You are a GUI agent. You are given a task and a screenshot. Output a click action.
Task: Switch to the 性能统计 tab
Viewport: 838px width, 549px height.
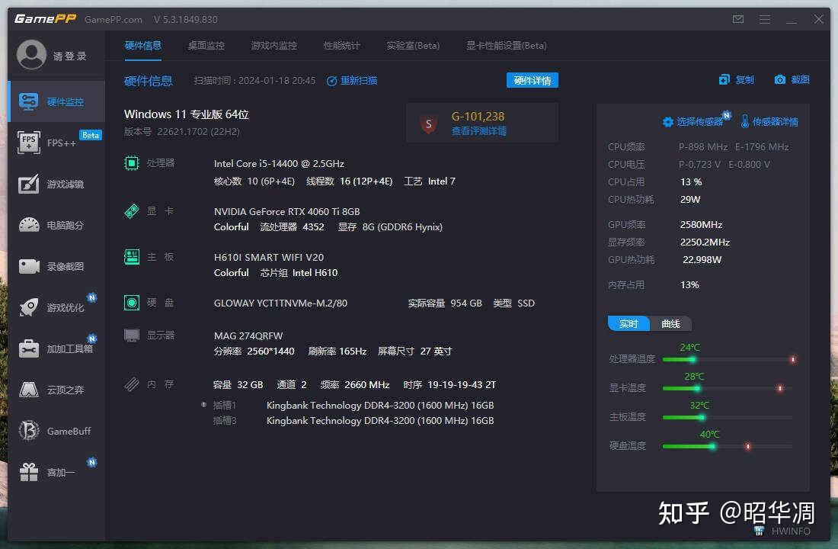[341, 46]
